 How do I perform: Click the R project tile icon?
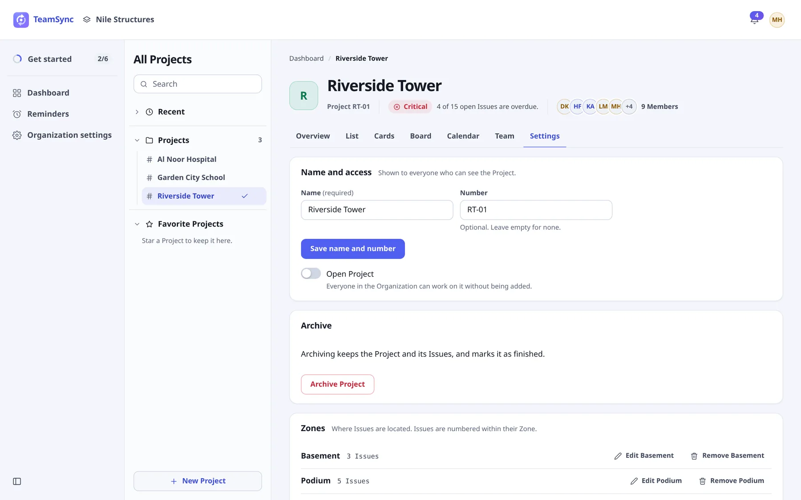[x=303, y=96]
